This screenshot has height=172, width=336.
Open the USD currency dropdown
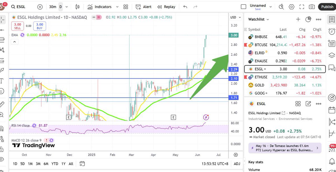tap(235, 17)
